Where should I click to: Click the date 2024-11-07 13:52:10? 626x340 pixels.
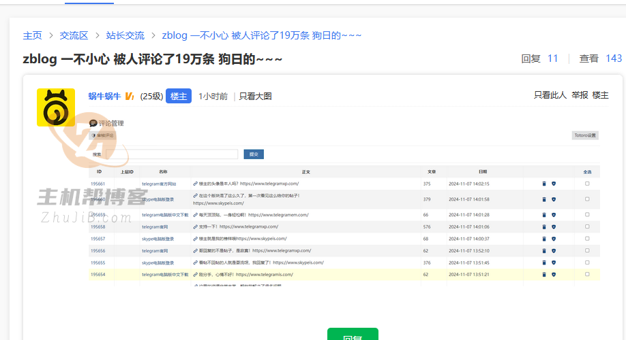click(468, 251)
